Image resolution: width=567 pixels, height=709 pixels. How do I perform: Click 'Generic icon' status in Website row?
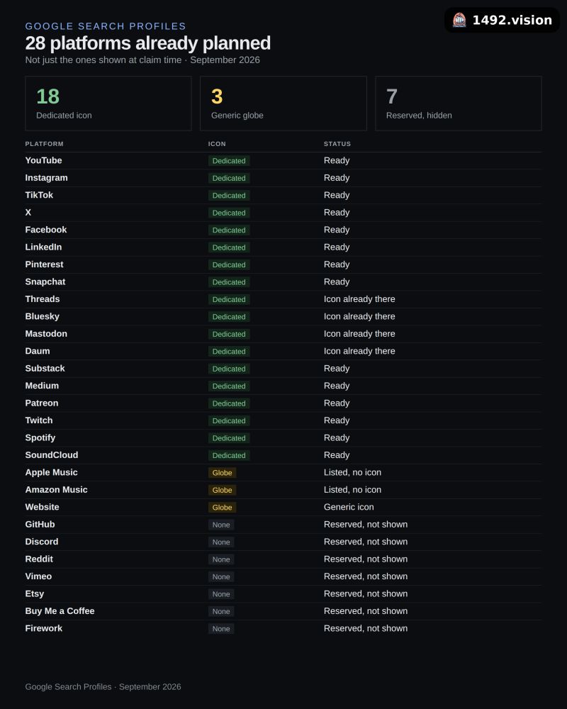(x=349, y=507)
